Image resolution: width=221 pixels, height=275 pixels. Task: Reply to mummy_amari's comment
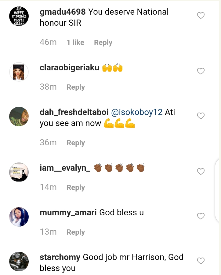point(75,232)
